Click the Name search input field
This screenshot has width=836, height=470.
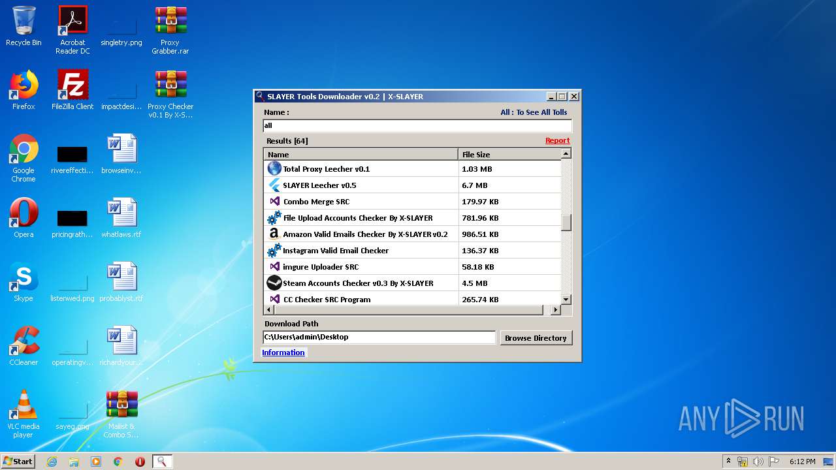(417, 125)
